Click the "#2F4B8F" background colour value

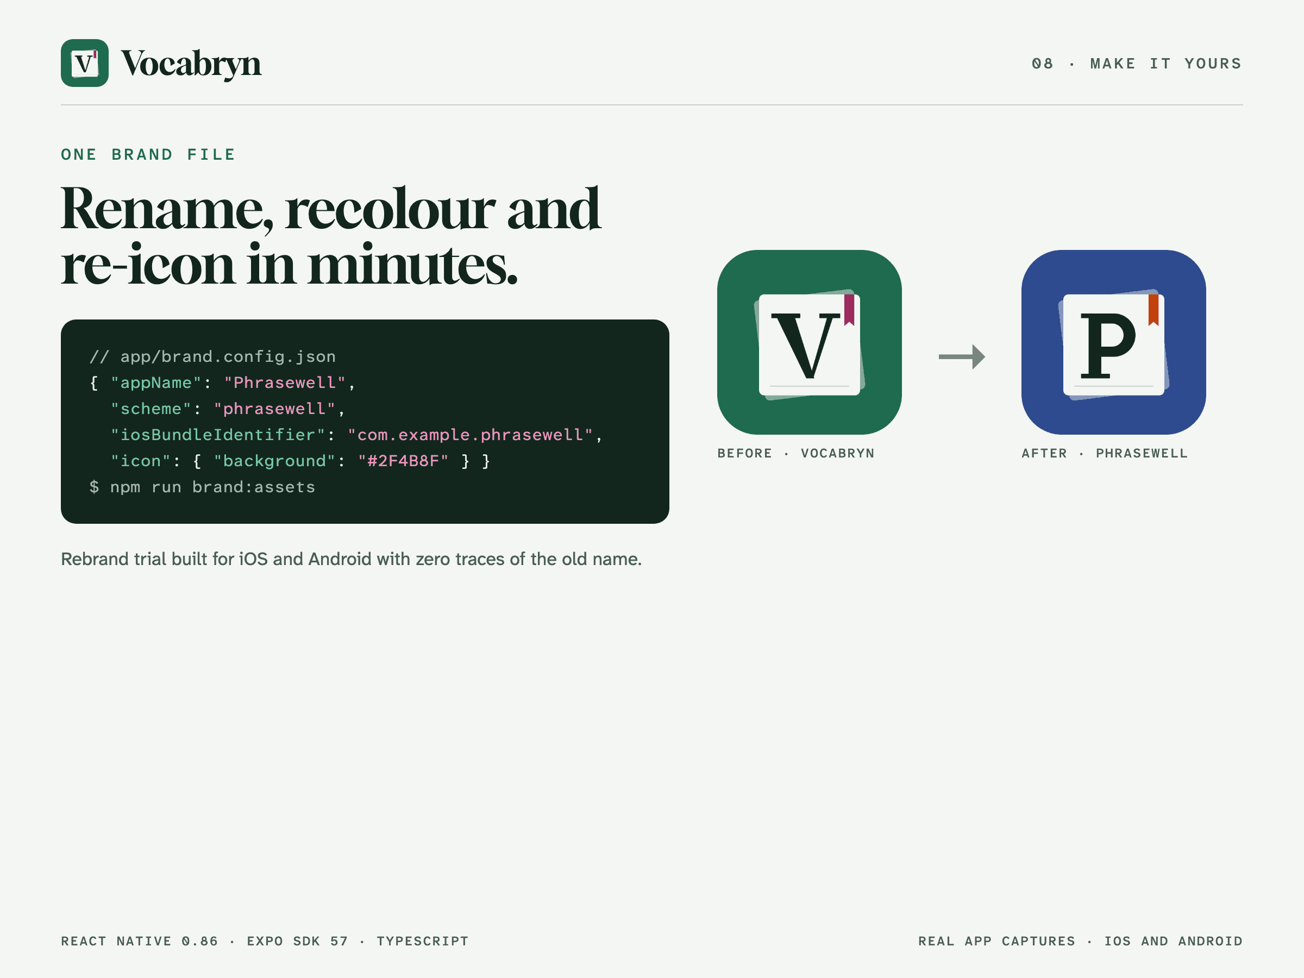point(403,460)
